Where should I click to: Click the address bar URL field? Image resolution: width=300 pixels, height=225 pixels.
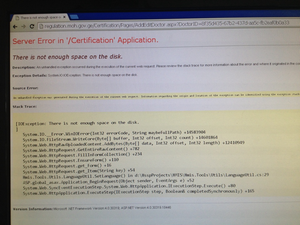click(x=166, y=25)
